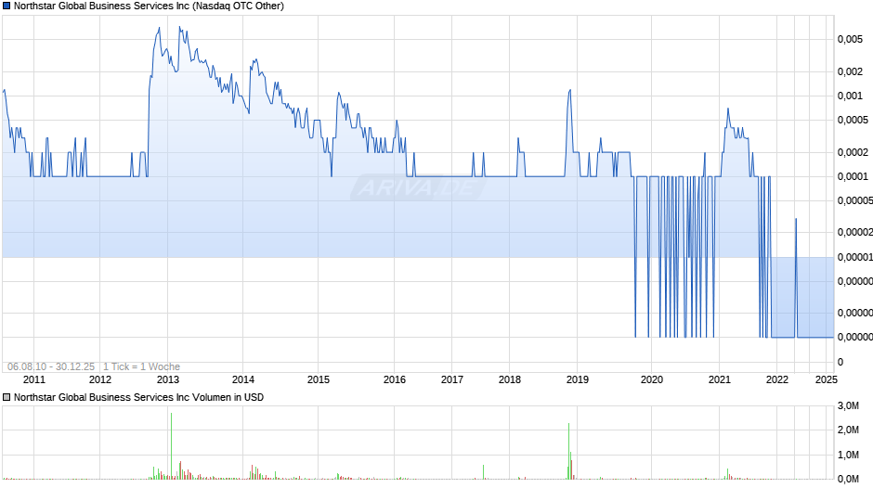Click the 0,005 price axis label
The height and width of the screenshot is (488, 873).
tap(850, 39)
